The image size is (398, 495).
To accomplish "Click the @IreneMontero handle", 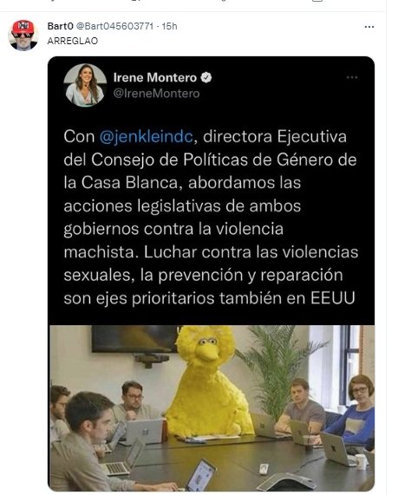I will pyautogui.click(x=156, y=94).
